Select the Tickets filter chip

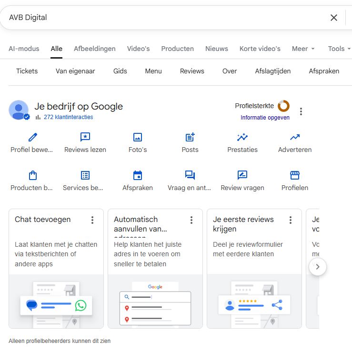(27, 71)
